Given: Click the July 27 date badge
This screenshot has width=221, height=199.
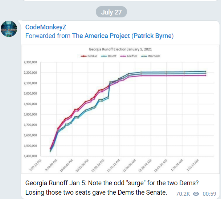Looking at the screenshot, I should 111,12.
